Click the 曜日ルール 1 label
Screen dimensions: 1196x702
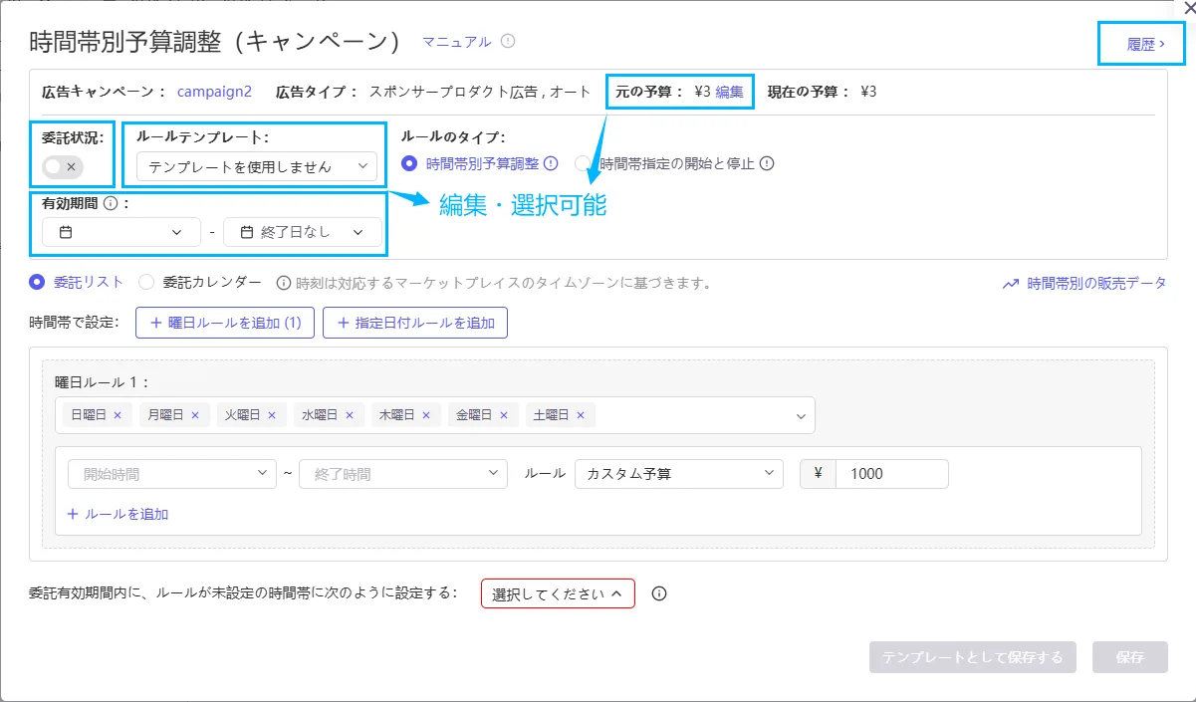(102, 382)
